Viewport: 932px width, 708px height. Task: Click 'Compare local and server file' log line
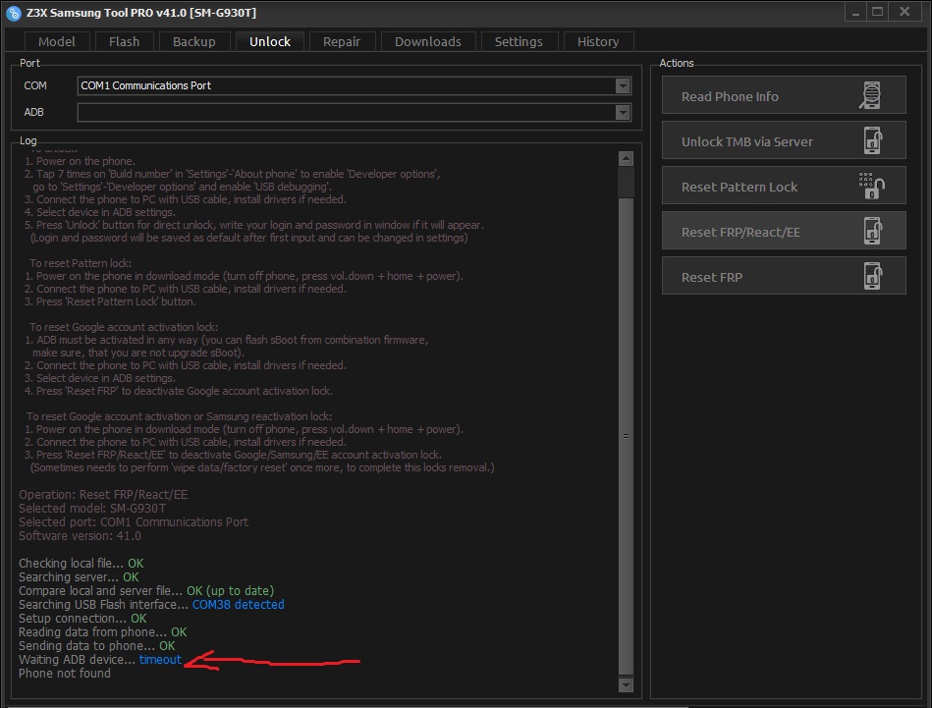(146, 590)
